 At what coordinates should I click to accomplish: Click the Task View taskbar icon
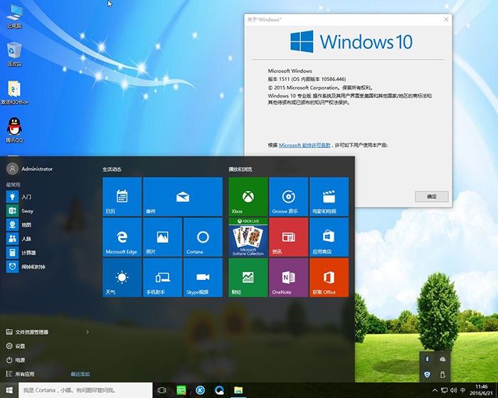tap(162, 390)
